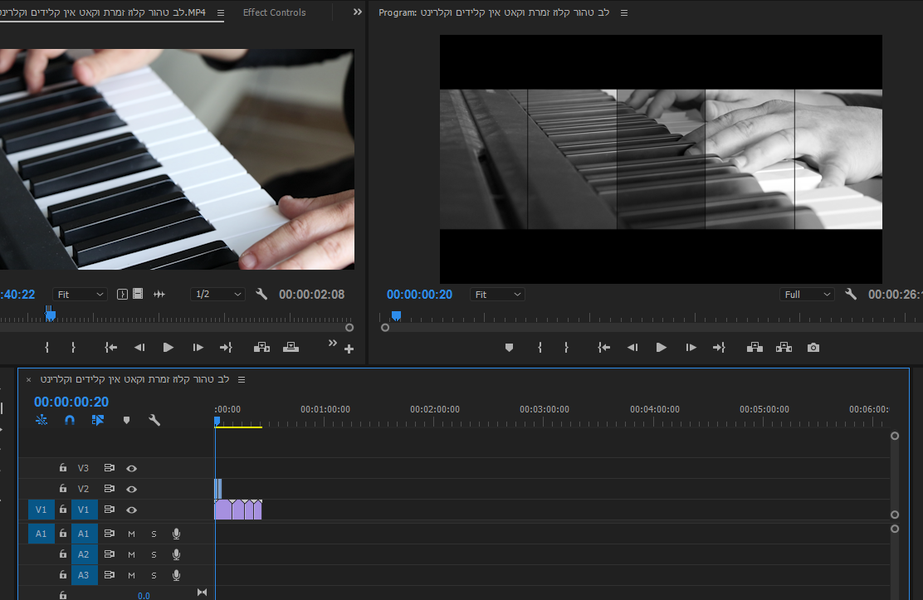Toggle Snap magnet icon in timeline
923x600 pixels.
(x=70, y=420)
